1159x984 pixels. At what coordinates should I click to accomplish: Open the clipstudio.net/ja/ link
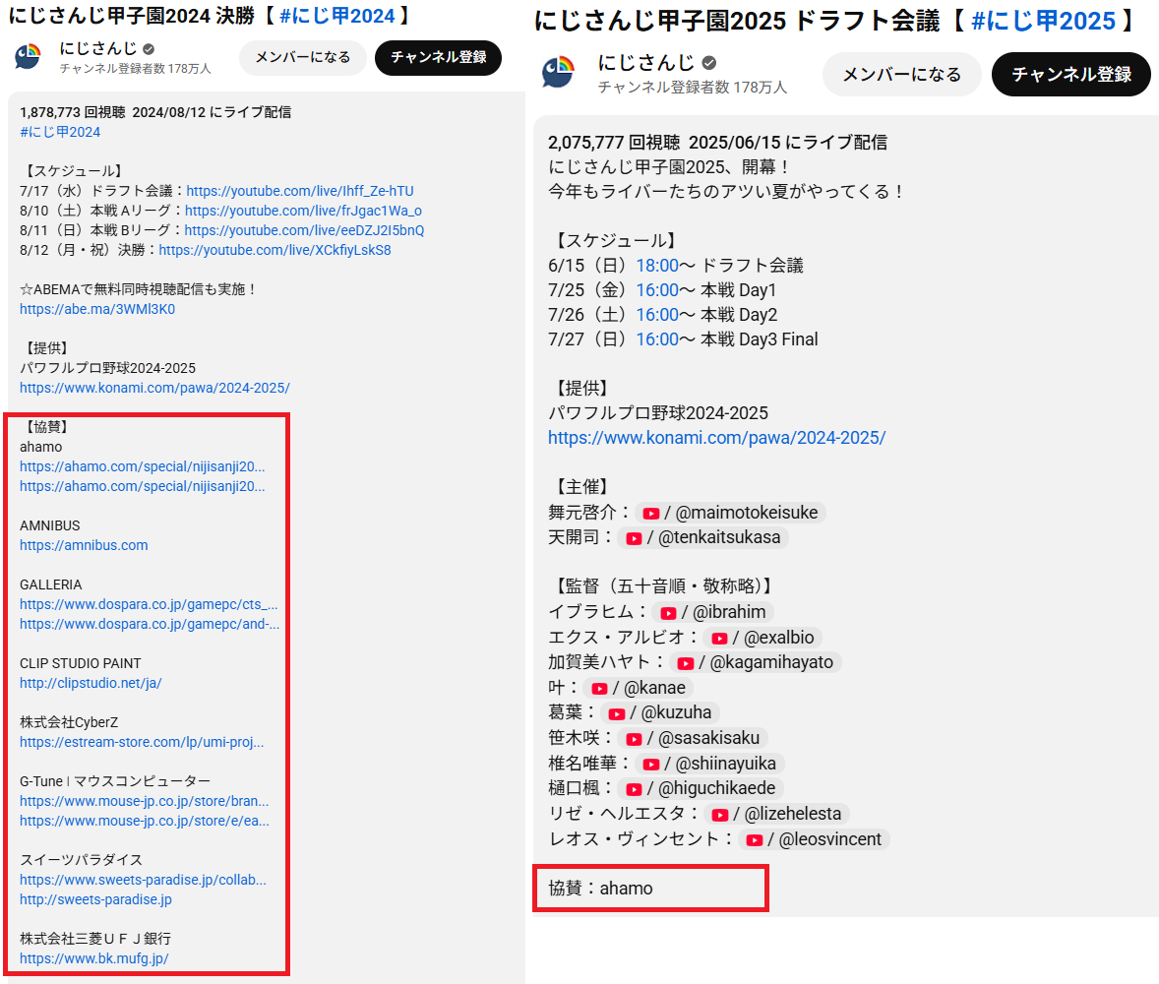(x=91, y=683)
